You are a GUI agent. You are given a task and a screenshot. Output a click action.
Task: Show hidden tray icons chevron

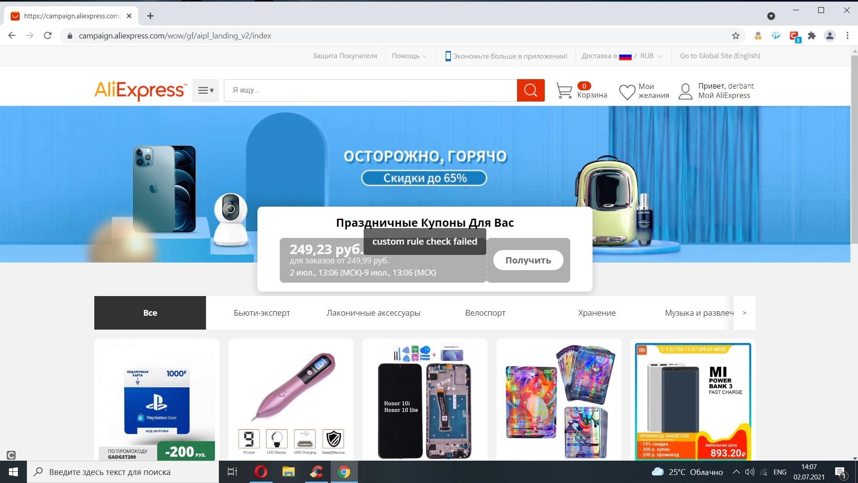point(736,472)
